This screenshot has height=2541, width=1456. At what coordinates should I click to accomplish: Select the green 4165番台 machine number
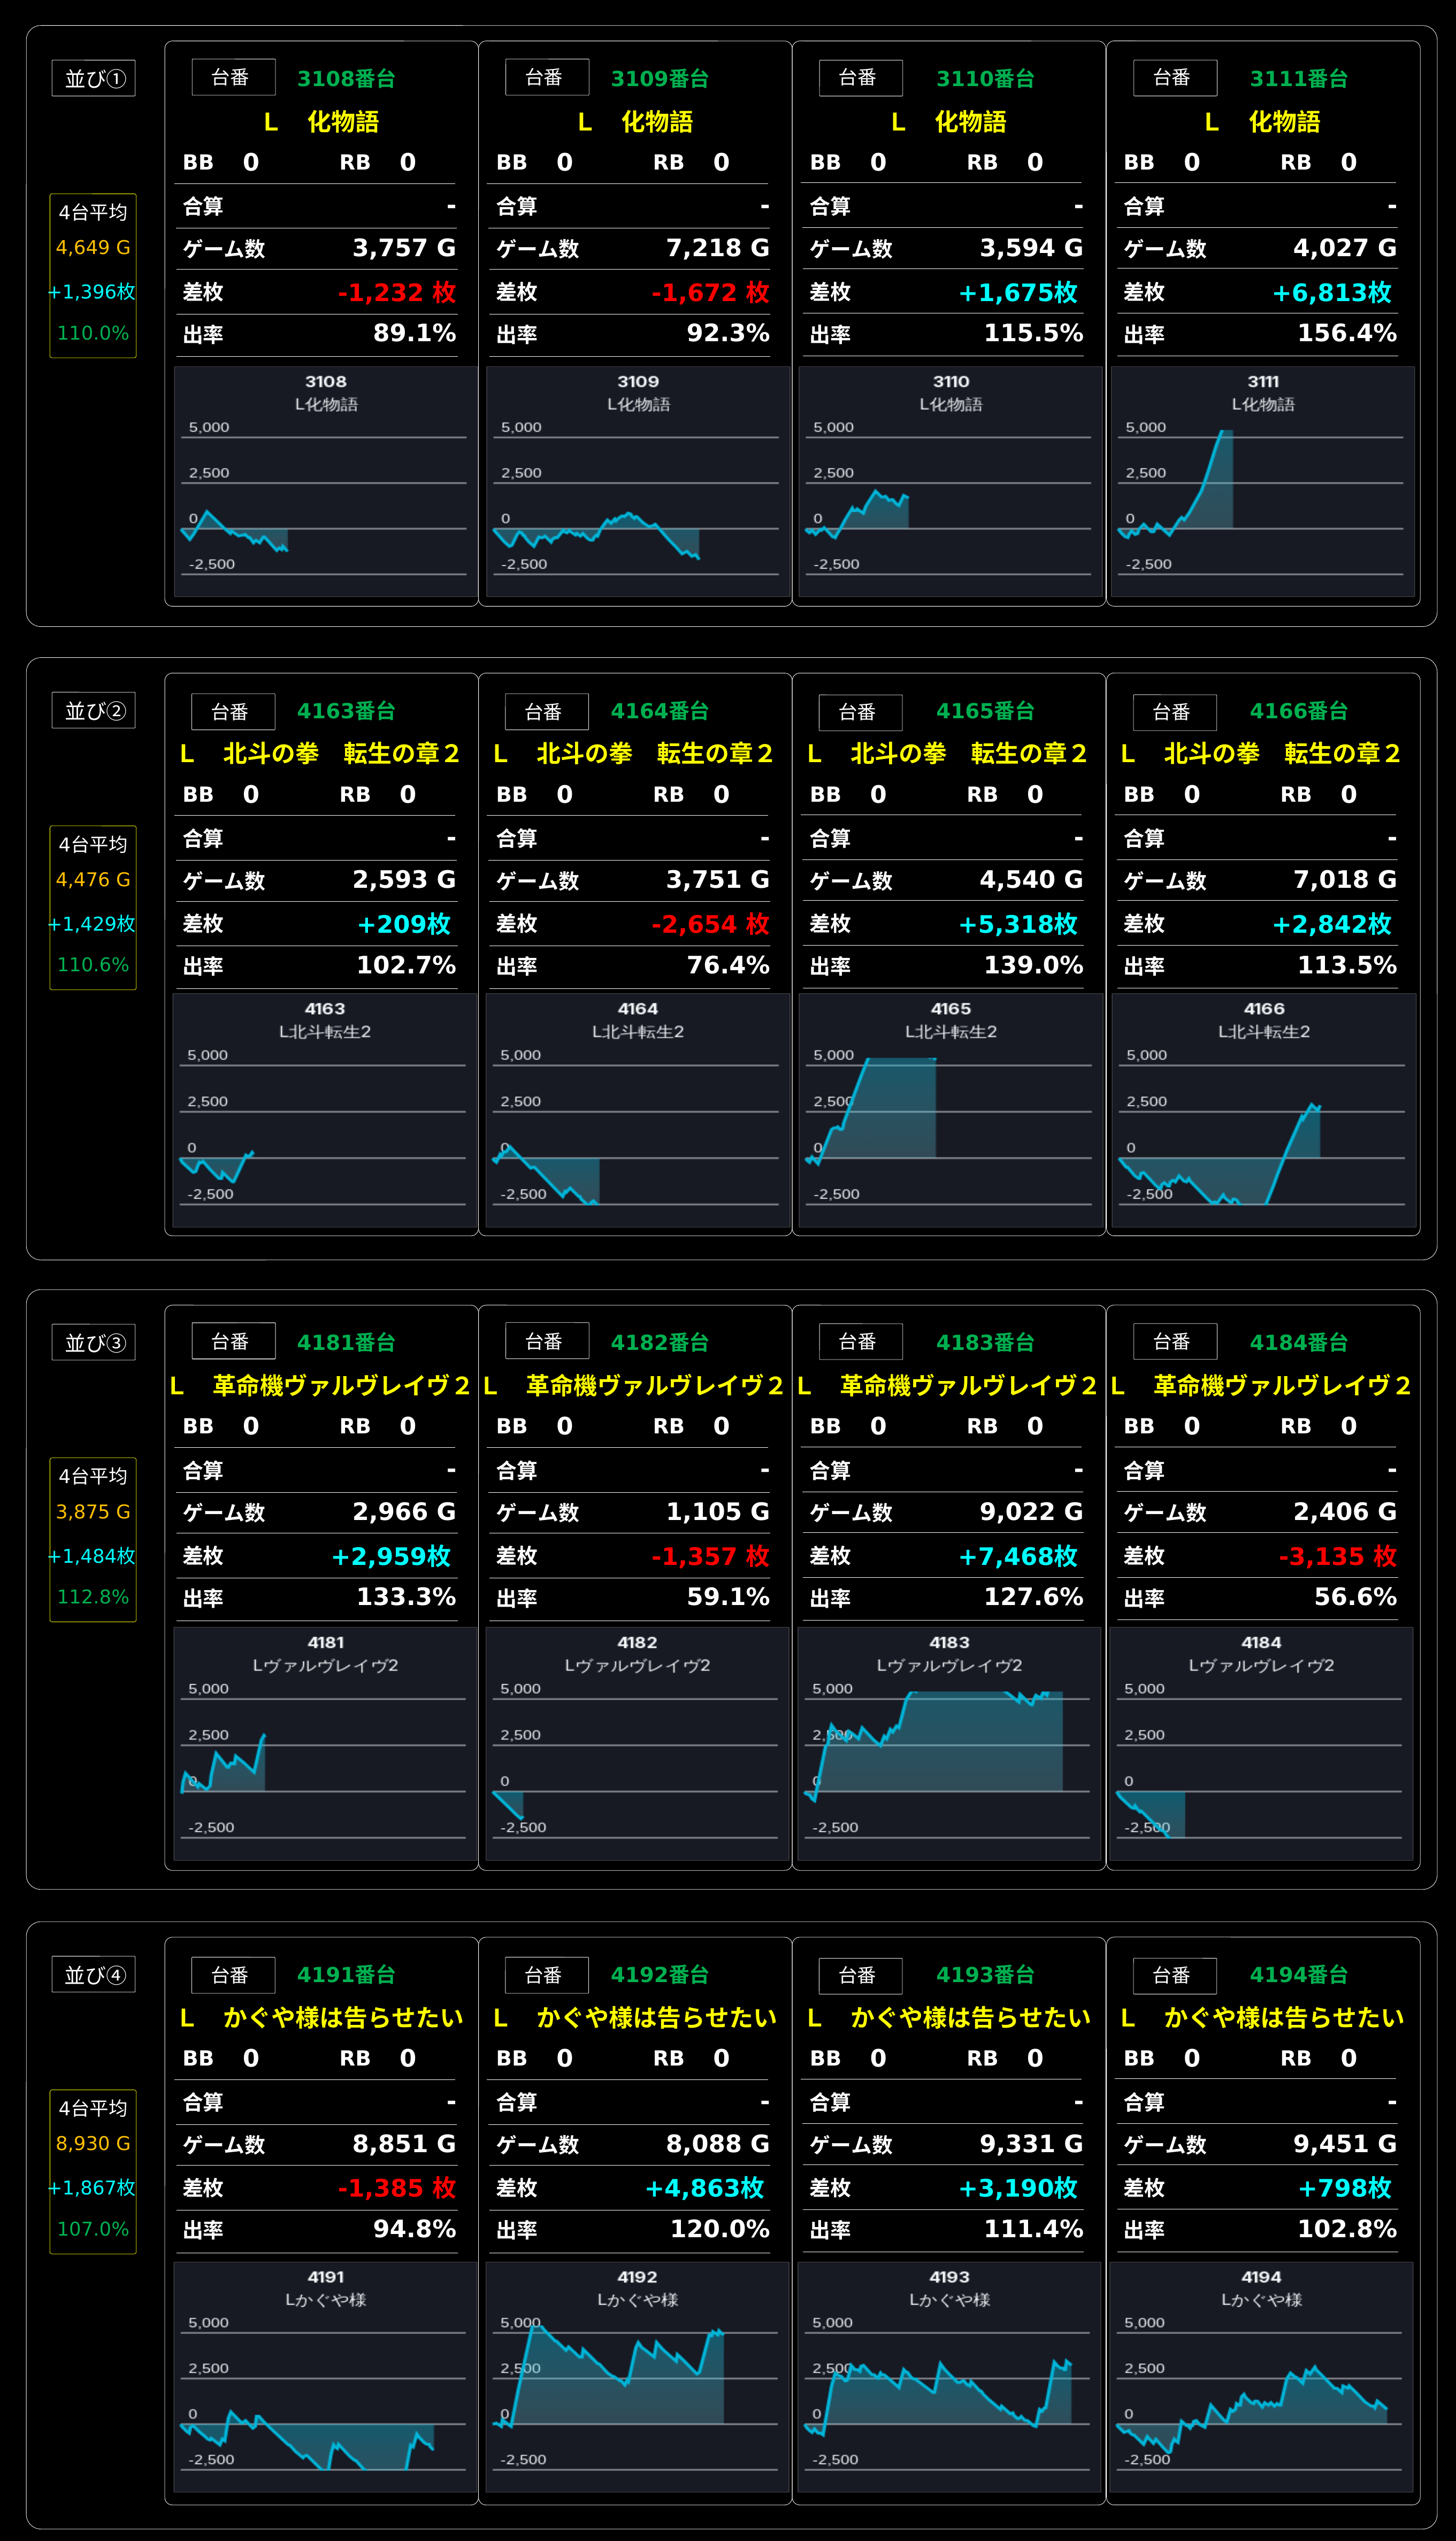pos(985,711)
